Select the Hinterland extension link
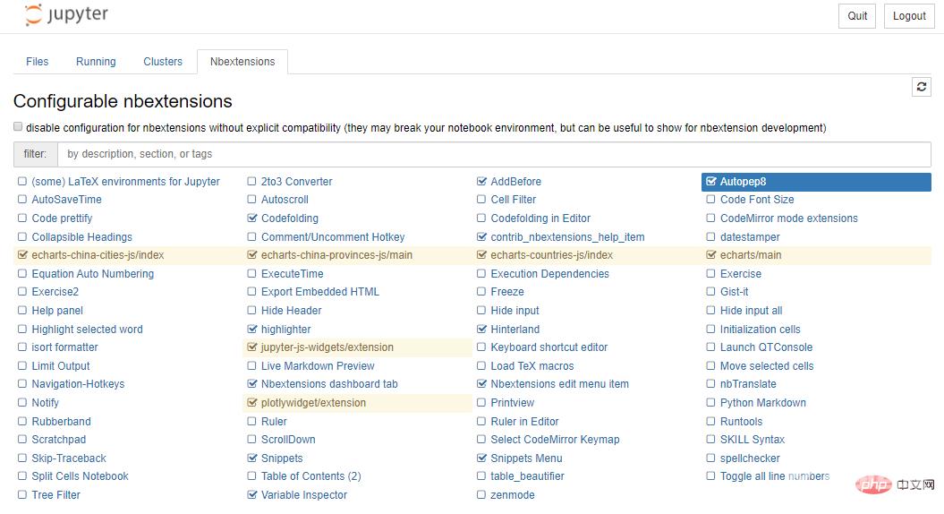Screen dimensions: 944x514 (x=515, y=330)
